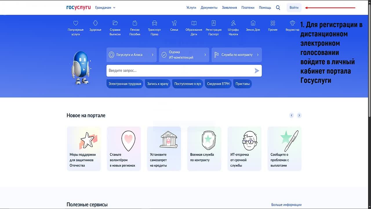Open the Прочее grid icon
This screenshot has height=209, width=371.
tap(273, 23)
